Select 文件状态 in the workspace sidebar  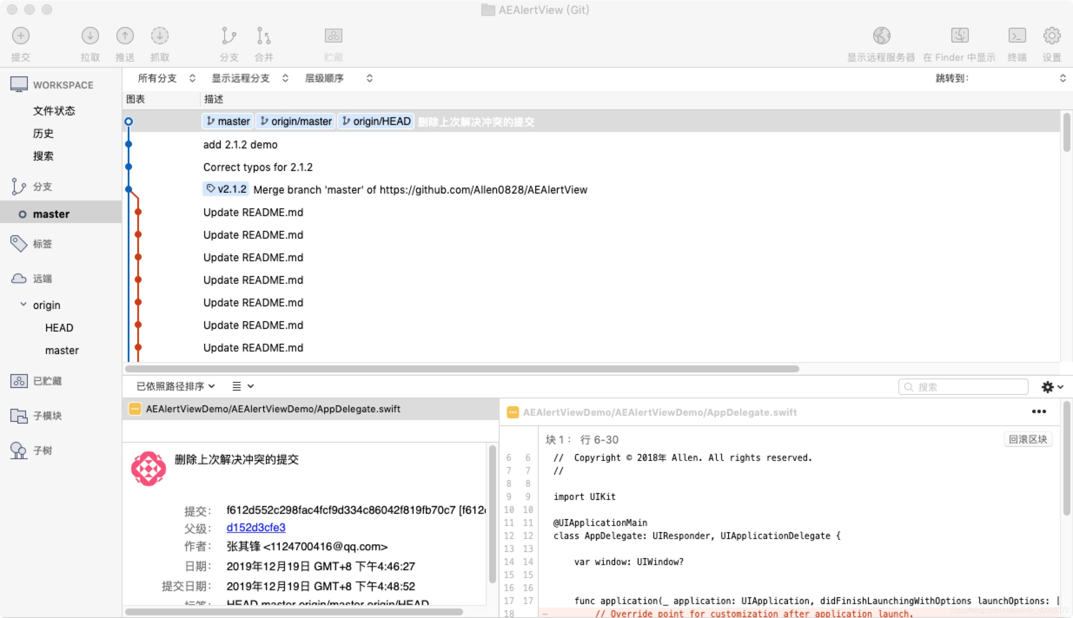pos(54,111)
